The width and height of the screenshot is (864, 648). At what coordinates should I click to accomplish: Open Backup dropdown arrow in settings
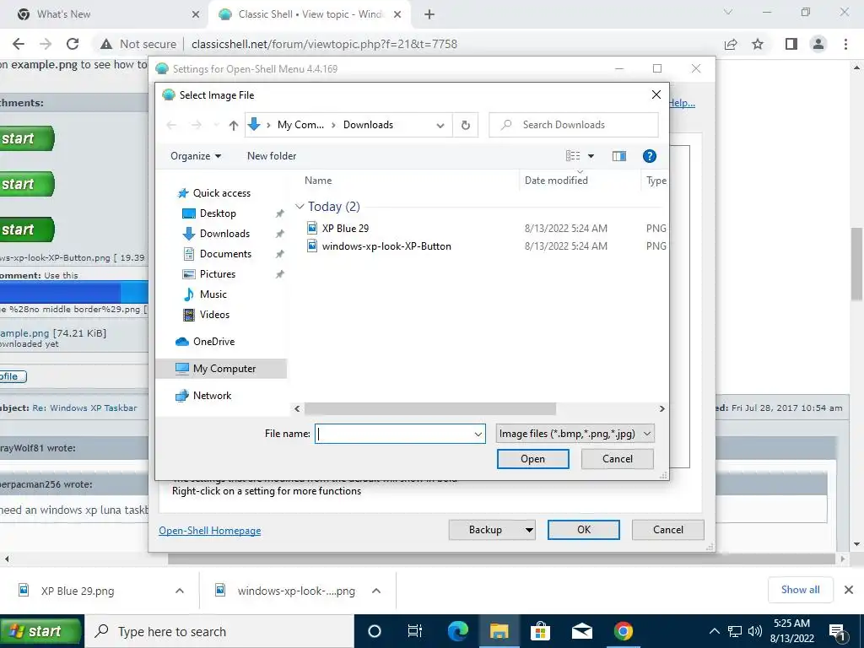[529, 530]
